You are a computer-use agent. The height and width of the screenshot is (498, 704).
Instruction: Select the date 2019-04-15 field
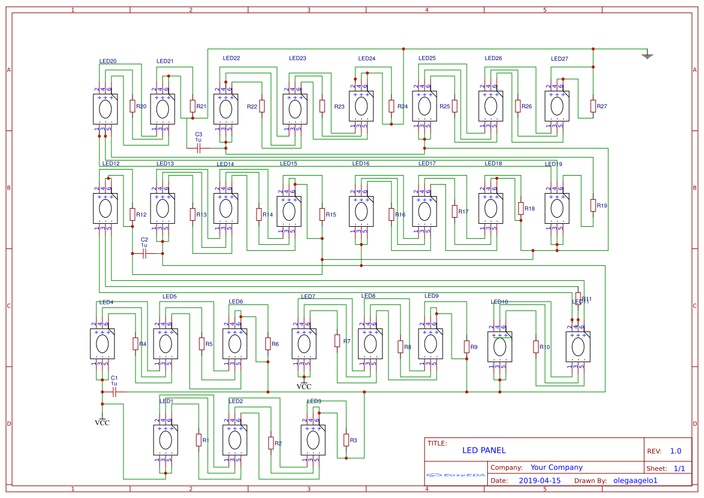click(x=539, y=481)
